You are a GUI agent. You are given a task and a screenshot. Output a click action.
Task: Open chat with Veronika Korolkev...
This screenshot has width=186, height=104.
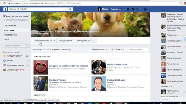(173, 47)
